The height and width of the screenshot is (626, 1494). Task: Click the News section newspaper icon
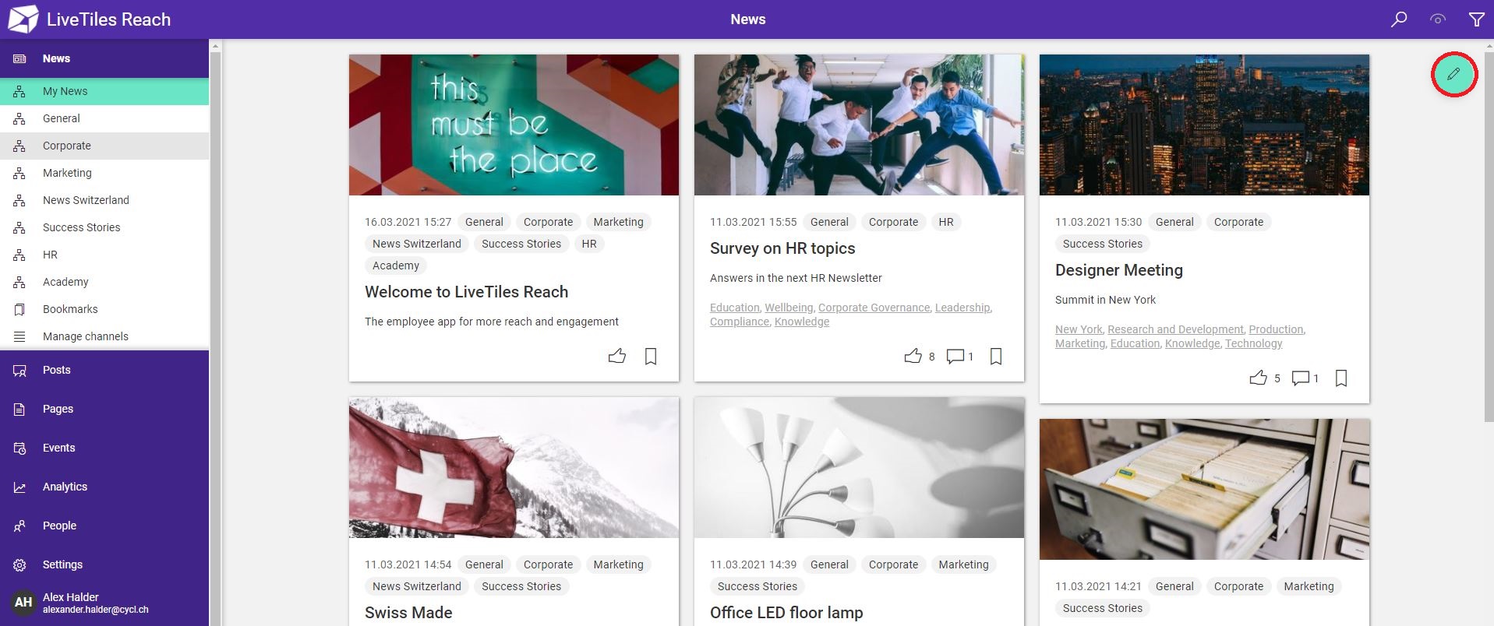click(x=19, y=58)
